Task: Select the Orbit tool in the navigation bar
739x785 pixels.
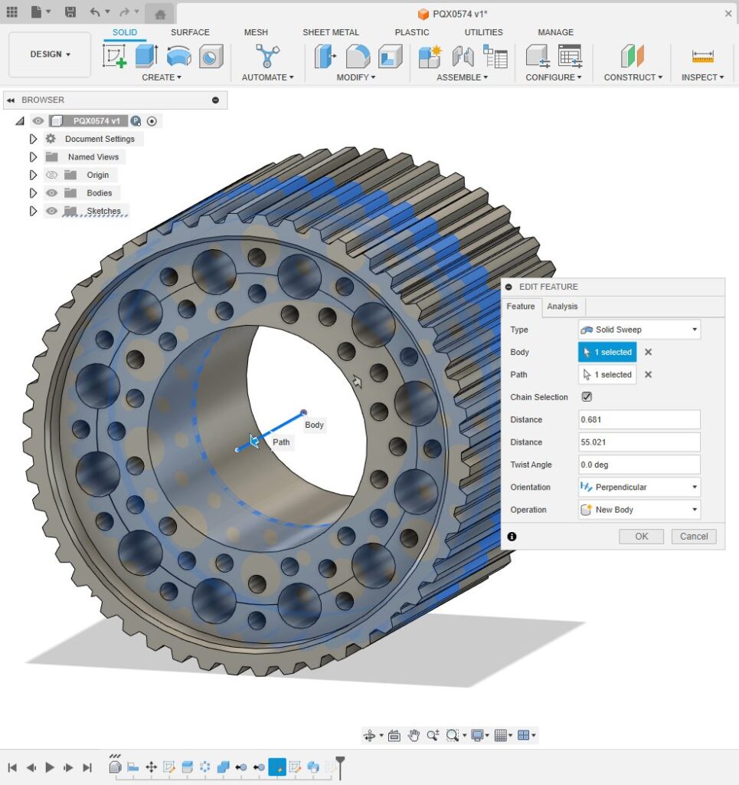Action: pos(371,735)
